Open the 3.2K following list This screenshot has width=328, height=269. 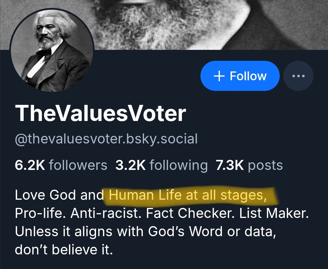(x=162, y=165)
